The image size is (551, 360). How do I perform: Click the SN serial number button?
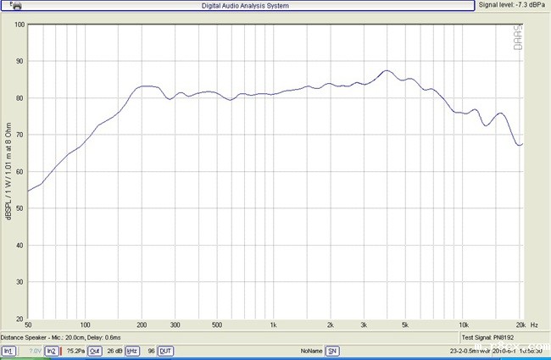pyautogui.click(x=332, y=351)
